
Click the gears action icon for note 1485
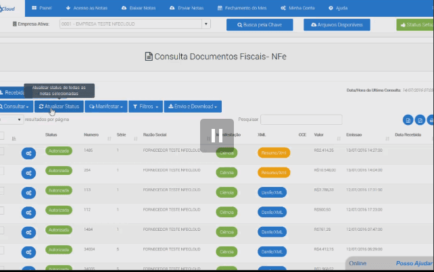28,153
